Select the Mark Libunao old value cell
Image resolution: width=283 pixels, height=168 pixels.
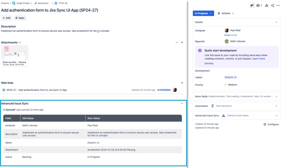[53, 125]
